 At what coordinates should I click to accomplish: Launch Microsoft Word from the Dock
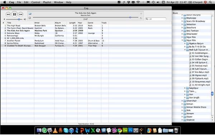click(87, 130)
